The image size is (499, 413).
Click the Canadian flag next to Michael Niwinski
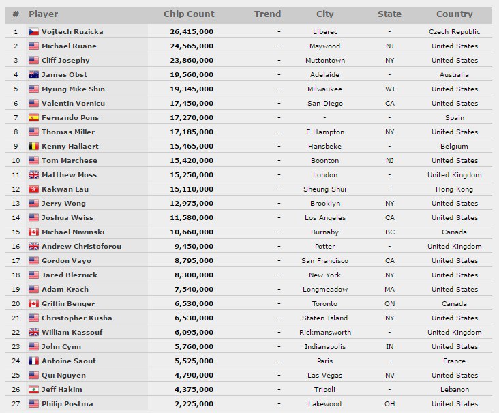point(33,232)
